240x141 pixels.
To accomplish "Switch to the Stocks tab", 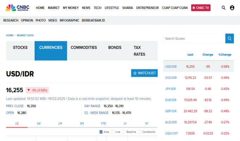I will (20, 48).
